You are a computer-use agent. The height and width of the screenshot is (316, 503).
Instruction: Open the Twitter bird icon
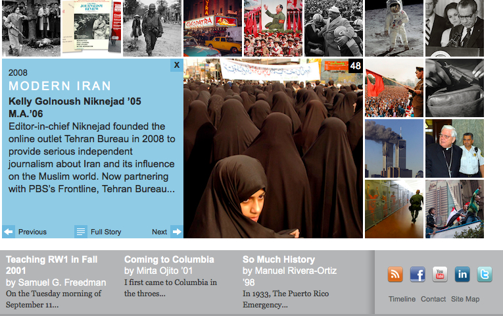point(485,275)
